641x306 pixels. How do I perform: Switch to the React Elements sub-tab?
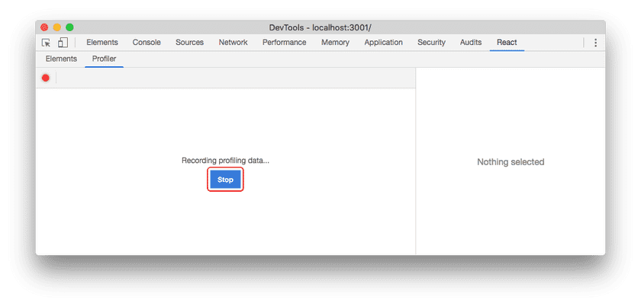pos(61,59)
